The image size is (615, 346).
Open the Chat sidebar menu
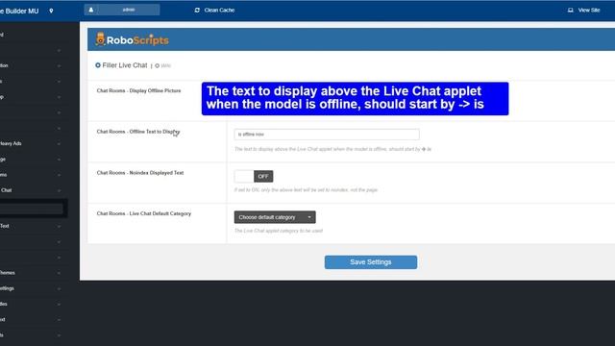6,190
